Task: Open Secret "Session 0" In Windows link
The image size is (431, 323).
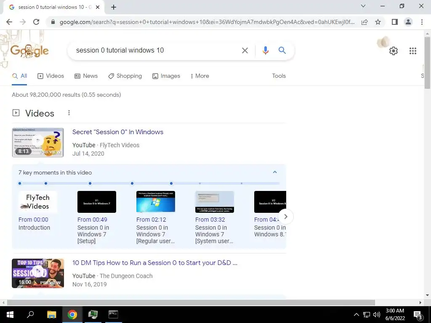Action: pos(118,132)
